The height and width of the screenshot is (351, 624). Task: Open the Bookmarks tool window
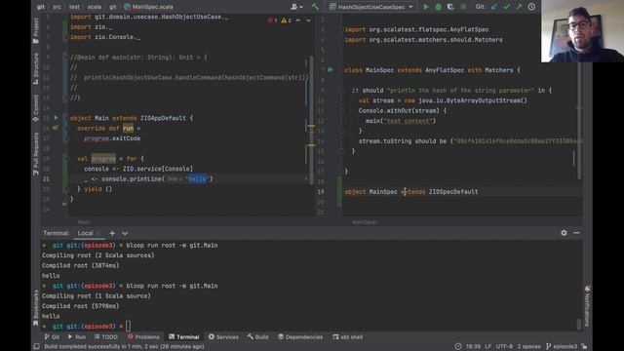[x=36, y=308]
